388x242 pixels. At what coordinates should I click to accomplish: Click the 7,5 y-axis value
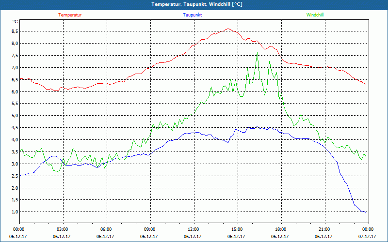[15, 56]
